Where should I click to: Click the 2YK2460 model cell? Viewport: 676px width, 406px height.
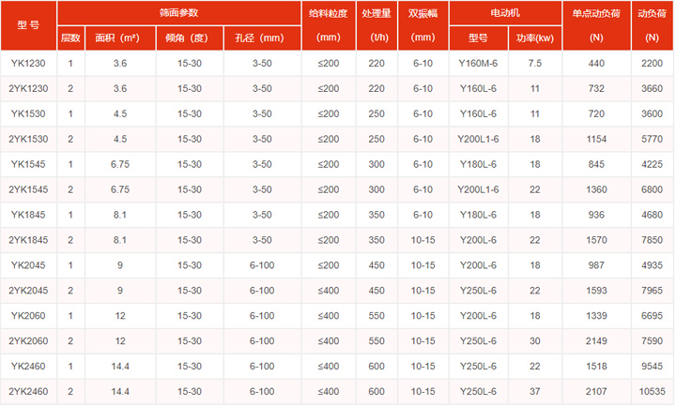pos(28,391)
